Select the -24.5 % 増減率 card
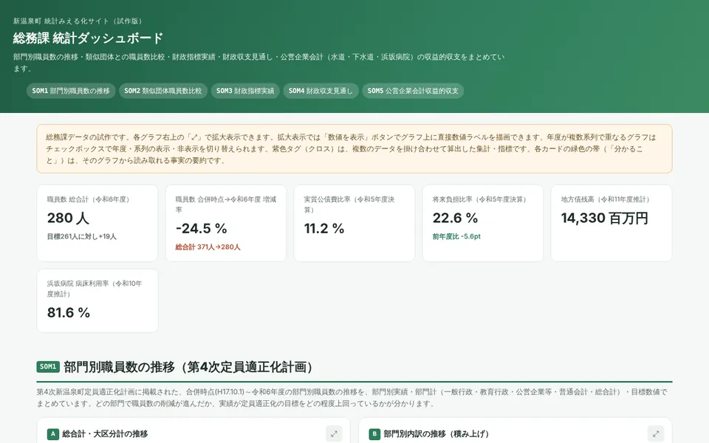The width and height of the screenshot is (709, 443). pos(226,223)
